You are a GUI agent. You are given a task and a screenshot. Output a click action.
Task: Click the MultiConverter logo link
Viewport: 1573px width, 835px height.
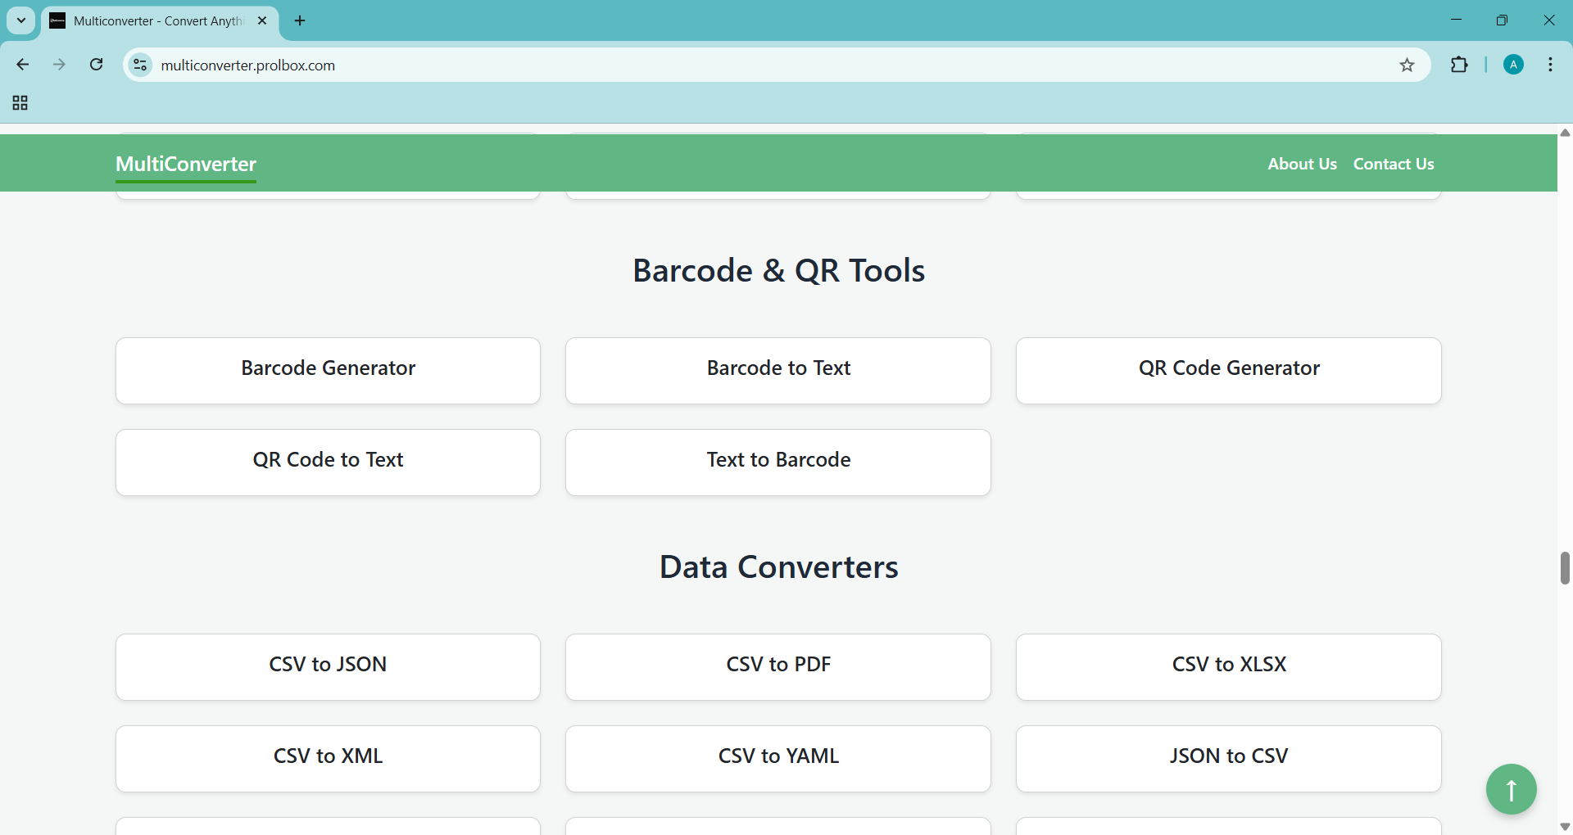tap(186, 164)
